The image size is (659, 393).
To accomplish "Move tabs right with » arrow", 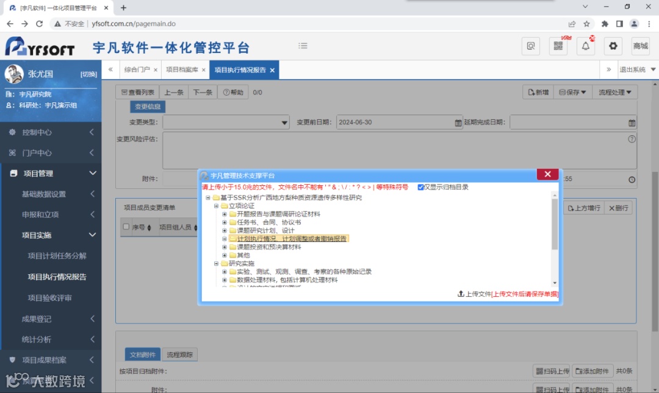I will coord(608,69).
